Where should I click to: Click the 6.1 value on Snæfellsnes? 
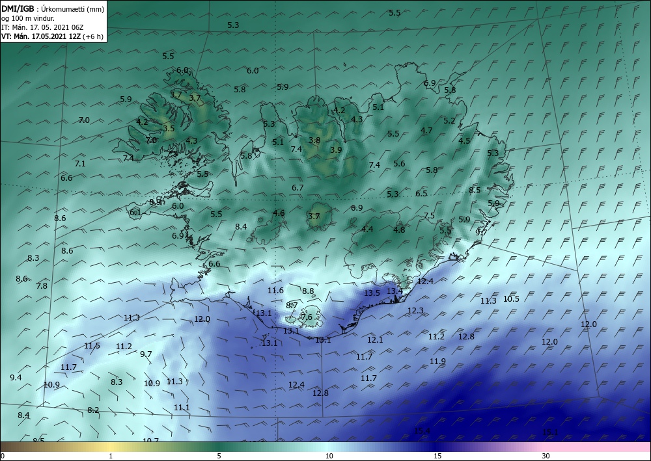point(135,213)
